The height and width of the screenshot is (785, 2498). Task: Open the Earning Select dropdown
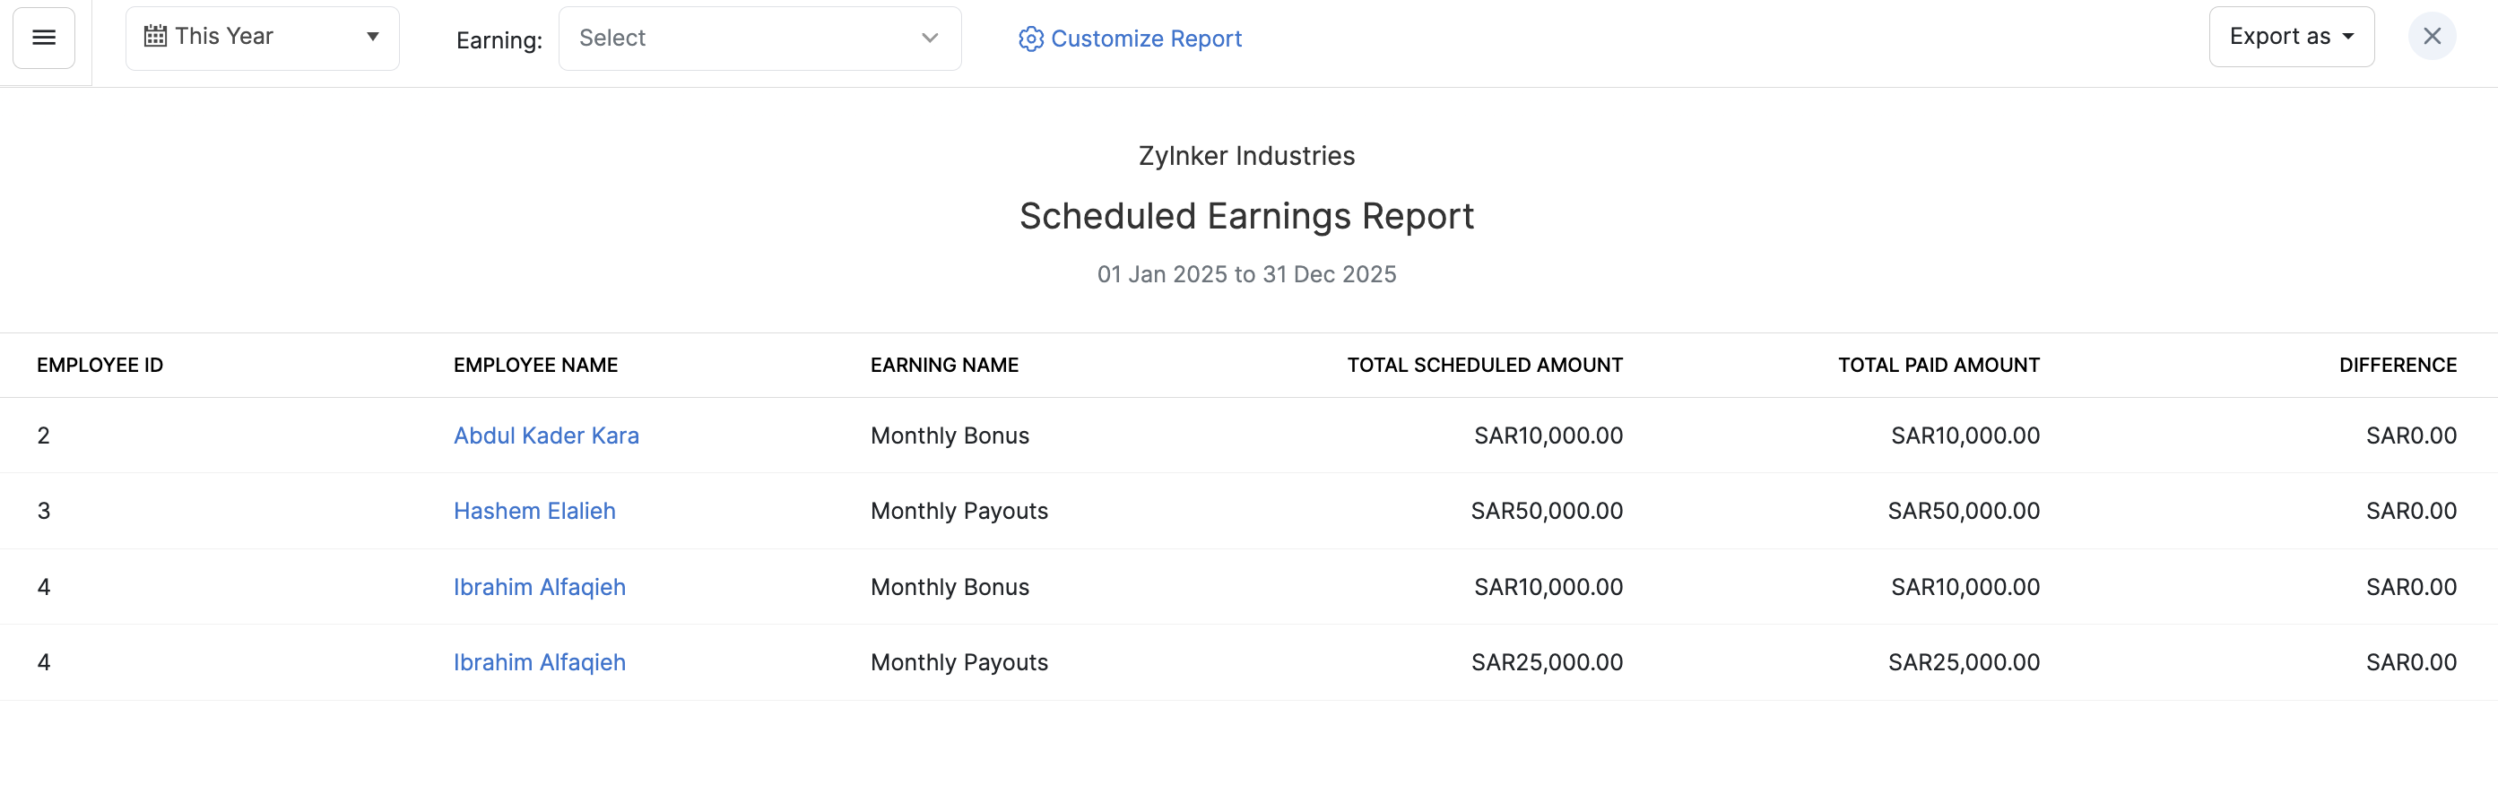pyautogui.click(x=759, y=39)
